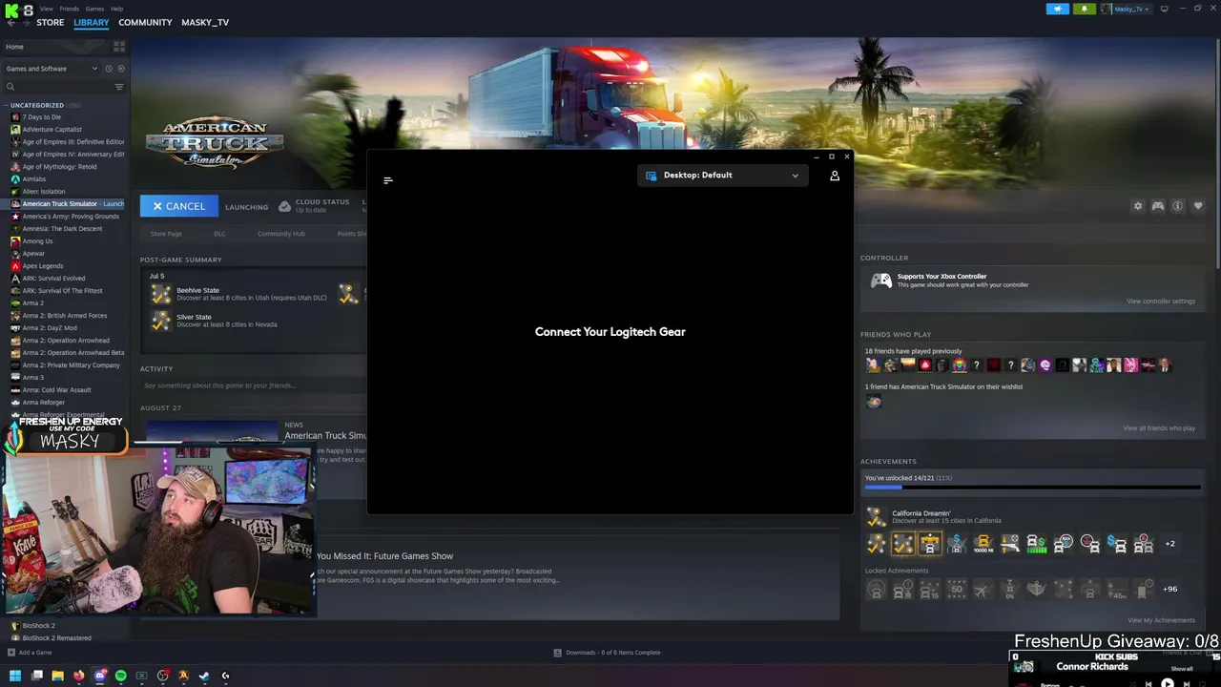
Task: Click Add a Game at bottom left
Action: [30, 653]
